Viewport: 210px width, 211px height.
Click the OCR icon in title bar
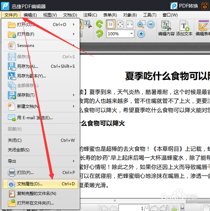pyautogui.click(x=205, y=6)
